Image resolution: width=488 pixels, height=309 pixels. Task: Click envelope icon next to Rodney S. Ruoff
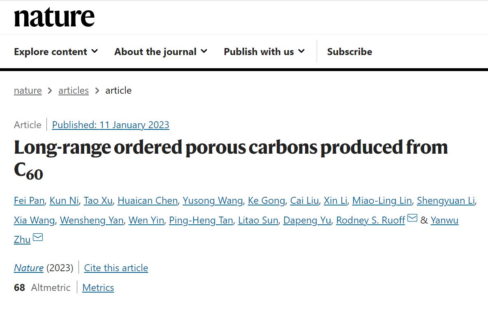point(412,219)
